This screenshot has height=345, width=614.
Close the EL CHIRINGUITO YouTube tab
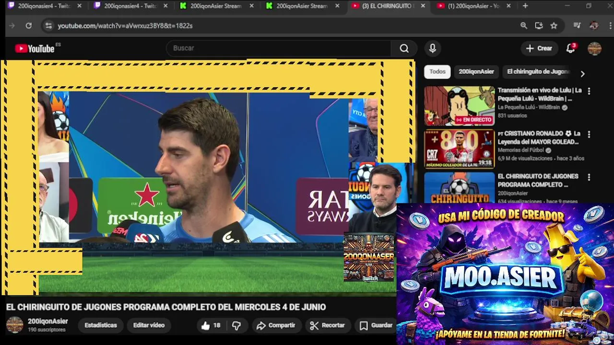423,6
